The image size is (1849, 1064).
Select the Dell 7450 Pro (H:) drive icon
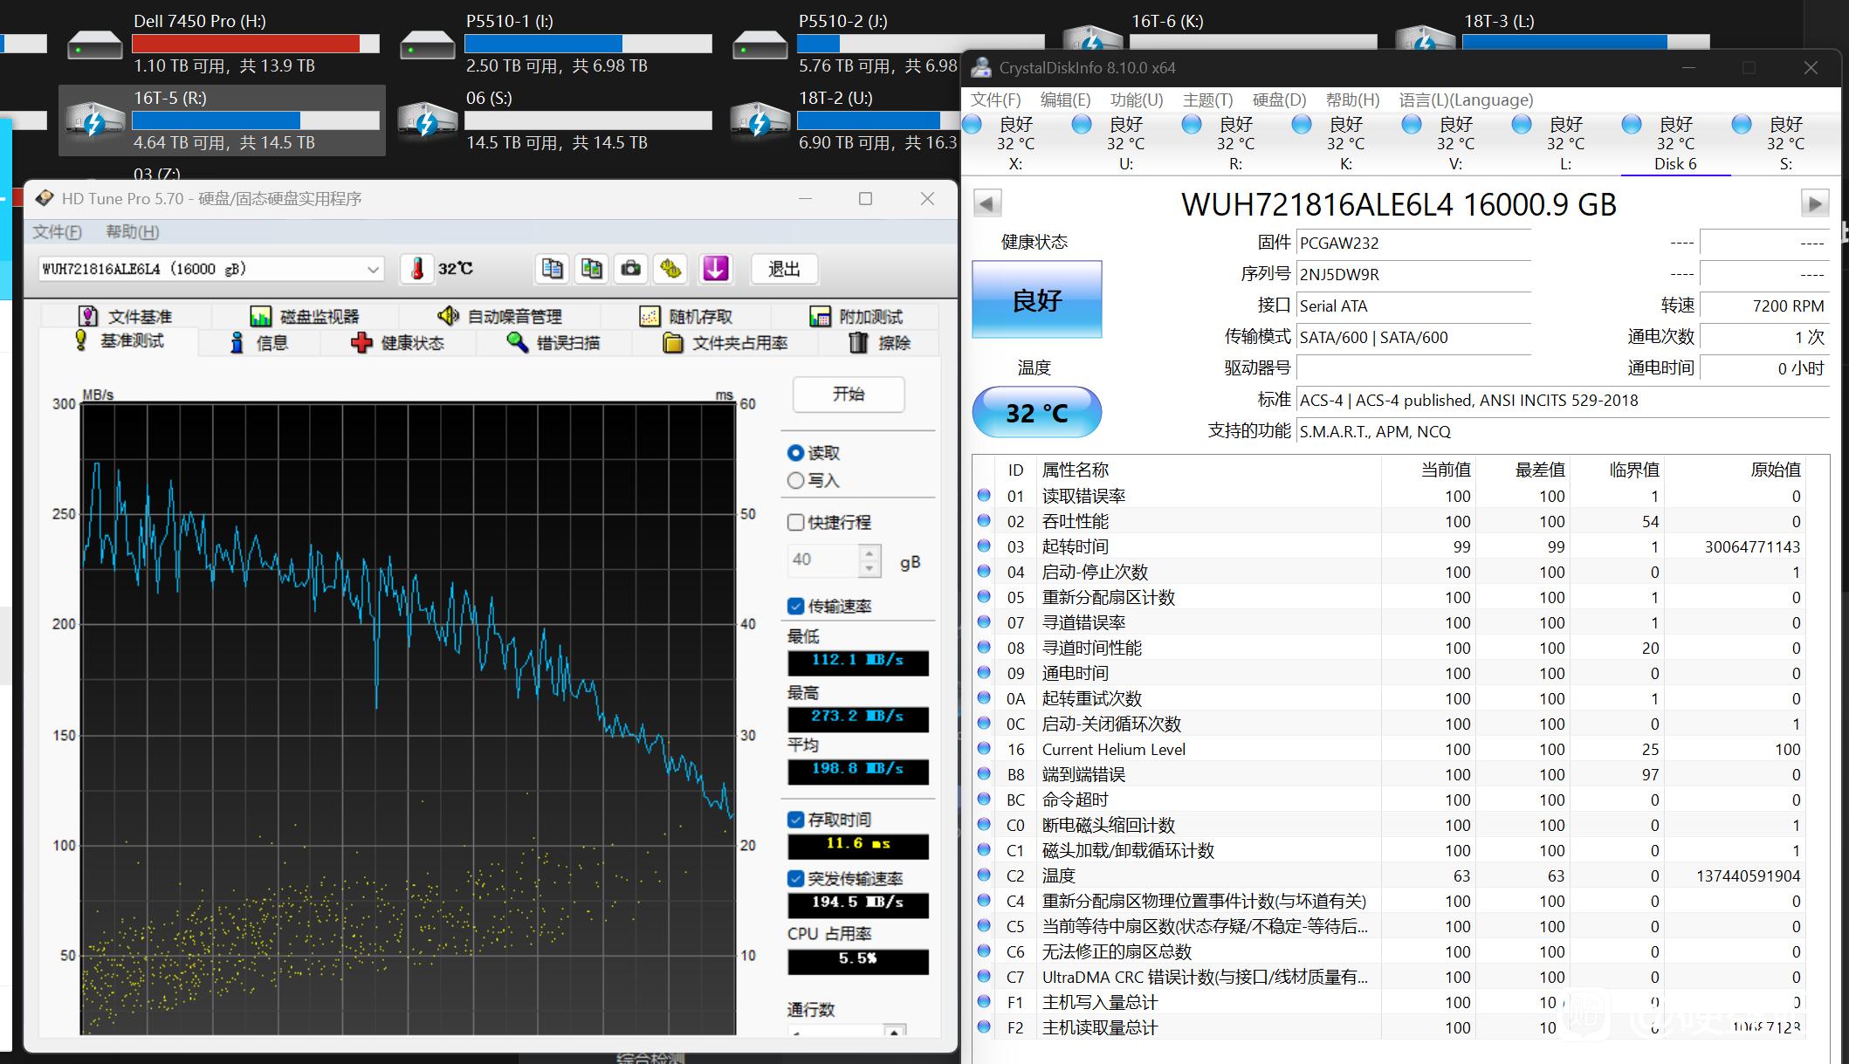click(x=95, y=45)
